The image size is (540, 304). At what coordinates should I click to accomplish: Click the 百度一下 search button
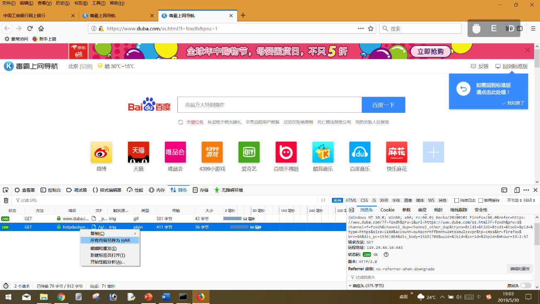click(383, 105)
